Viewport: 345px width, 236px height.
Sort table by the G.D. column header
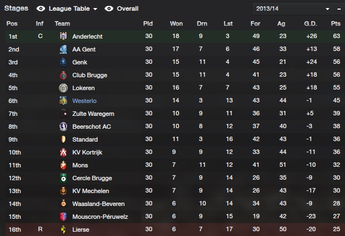point(310,24)
